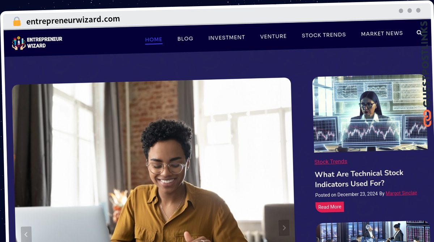Viewport: 434px width, 242px height.
Task: Click the first gray window dot
Action: [x=401, y=11]
